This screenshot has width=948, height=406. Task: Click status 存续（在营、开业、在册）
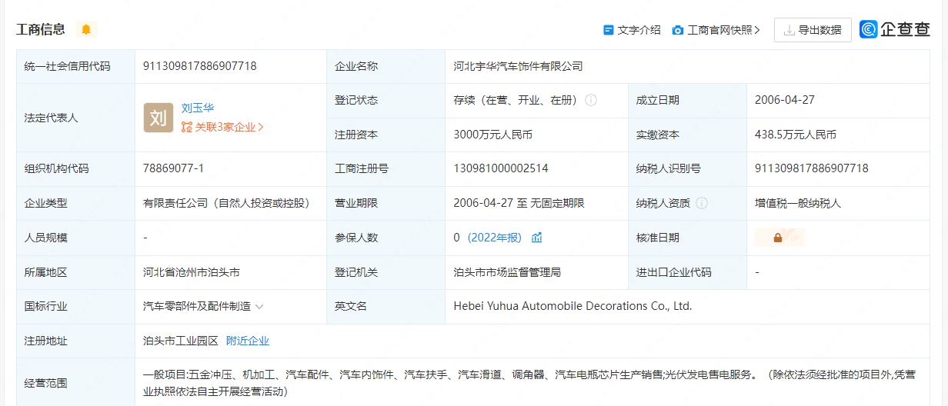[x=516, y=100]
